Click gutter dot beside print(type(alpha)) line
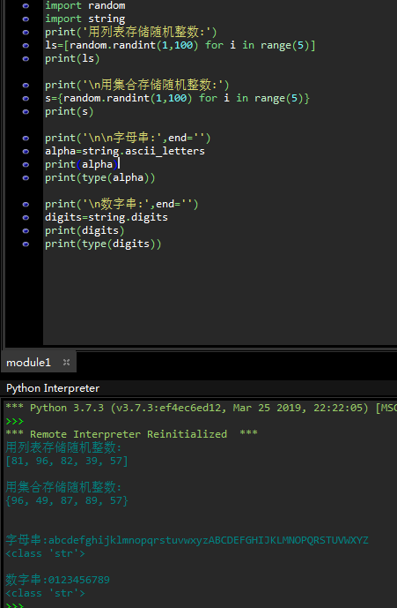 [x=26, y=177]
